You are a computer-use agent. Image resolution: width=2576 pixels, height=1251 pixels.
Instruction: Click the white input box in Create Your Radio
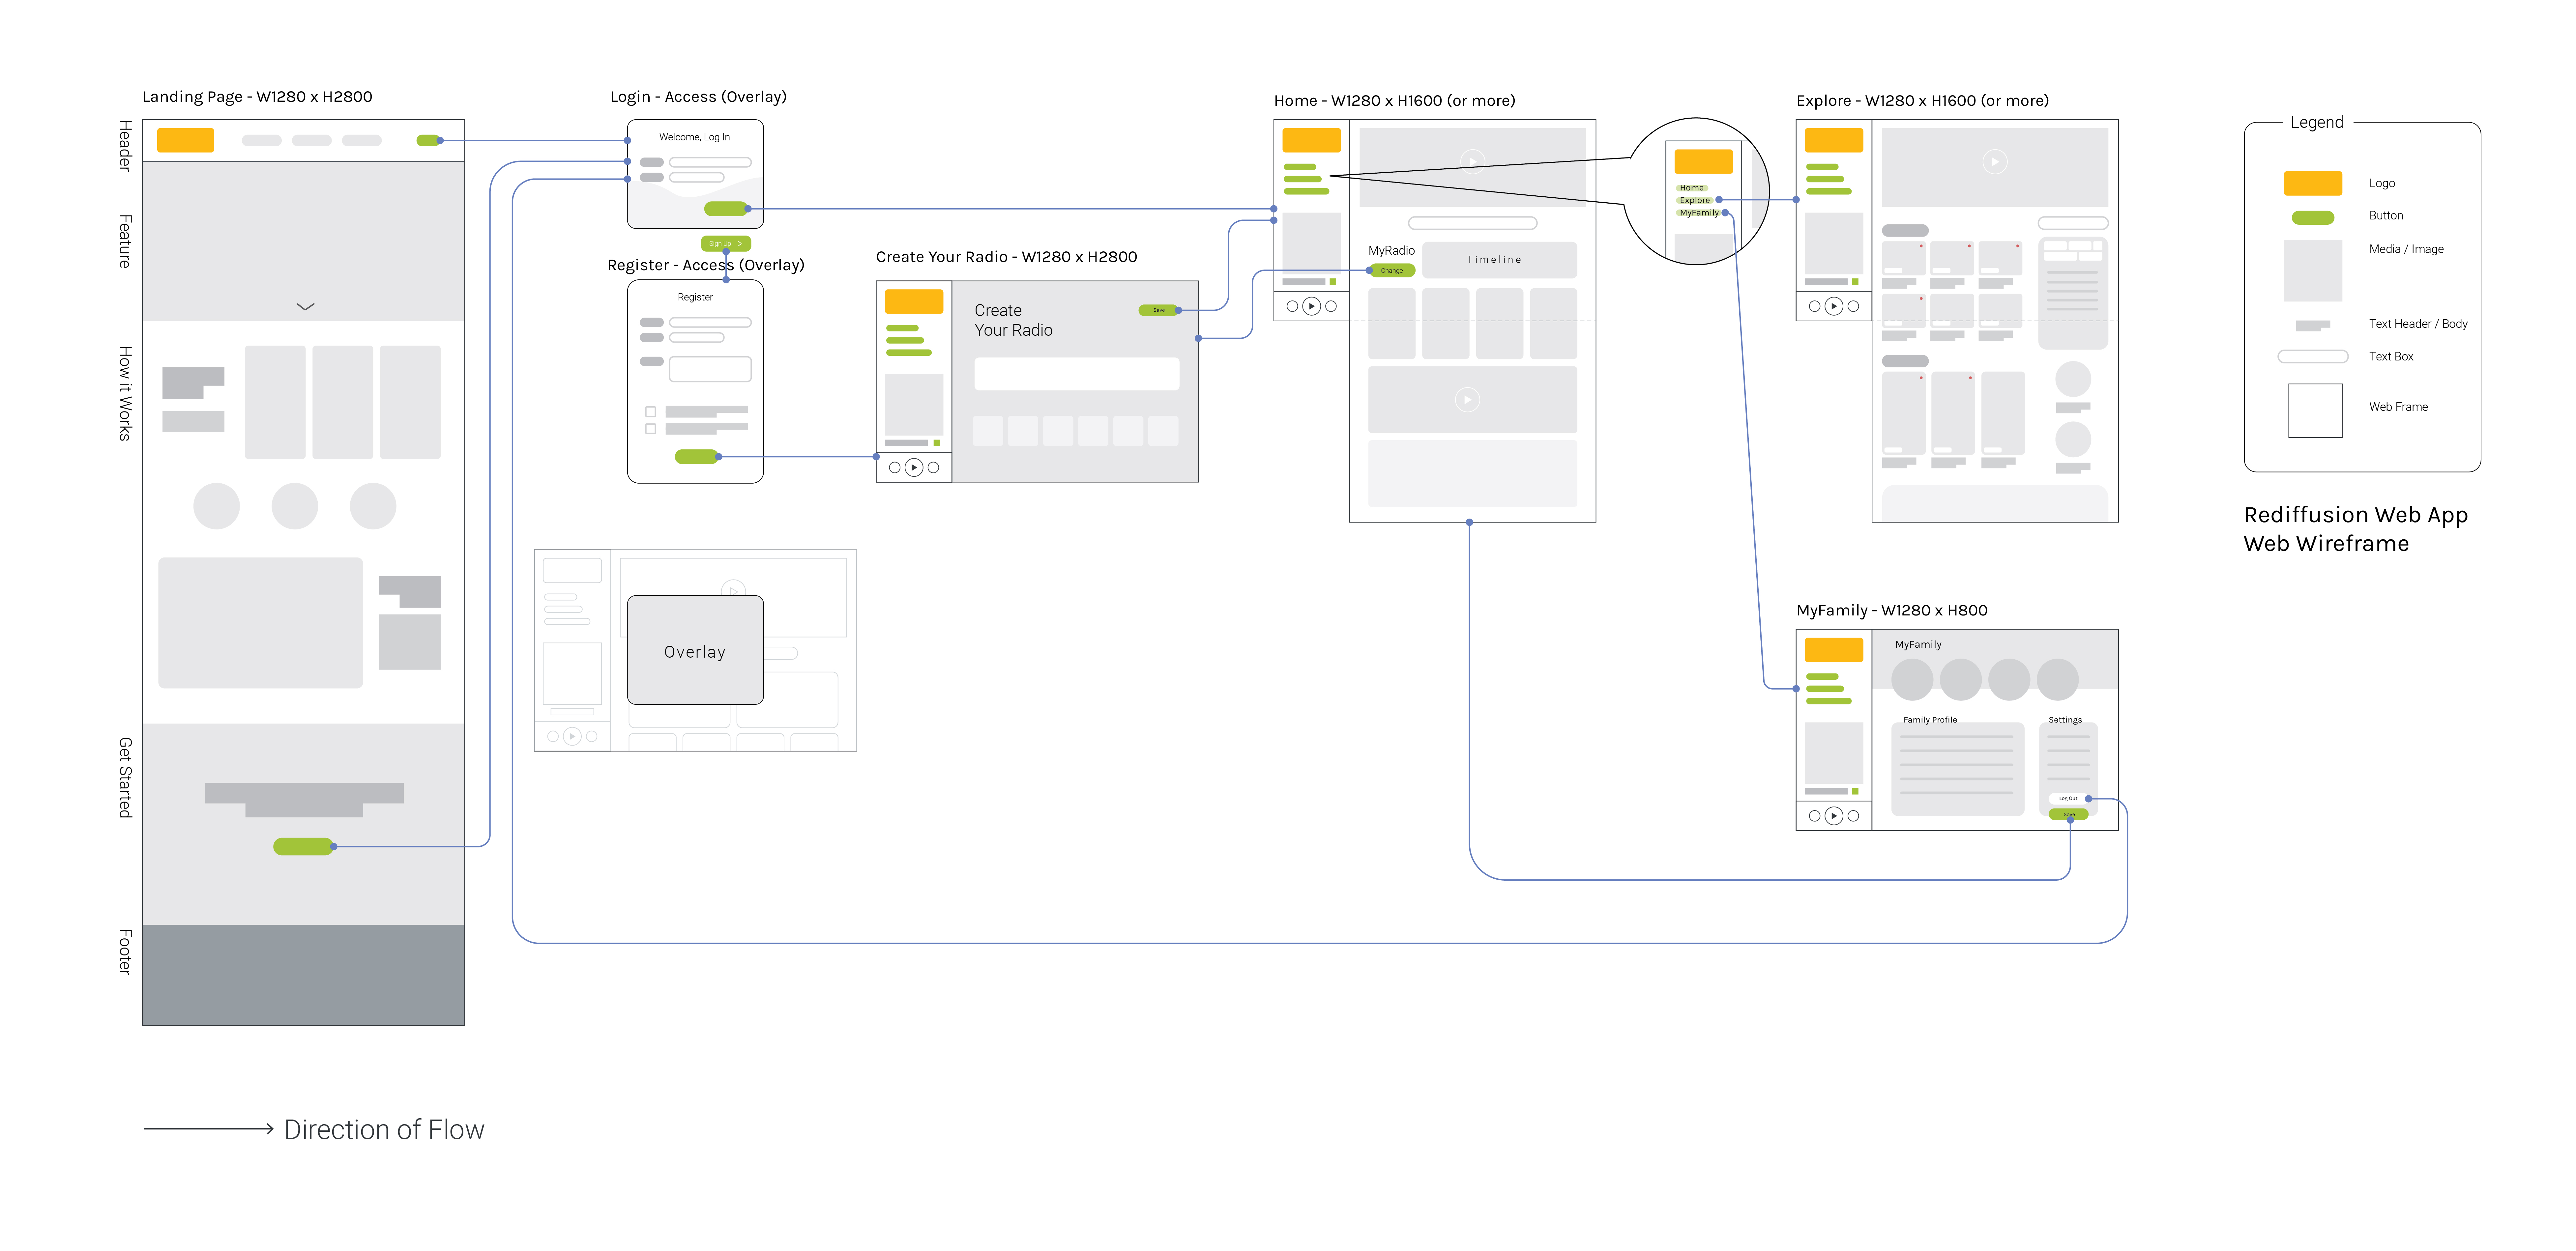pyautogui.click(x=1077, y=374)
